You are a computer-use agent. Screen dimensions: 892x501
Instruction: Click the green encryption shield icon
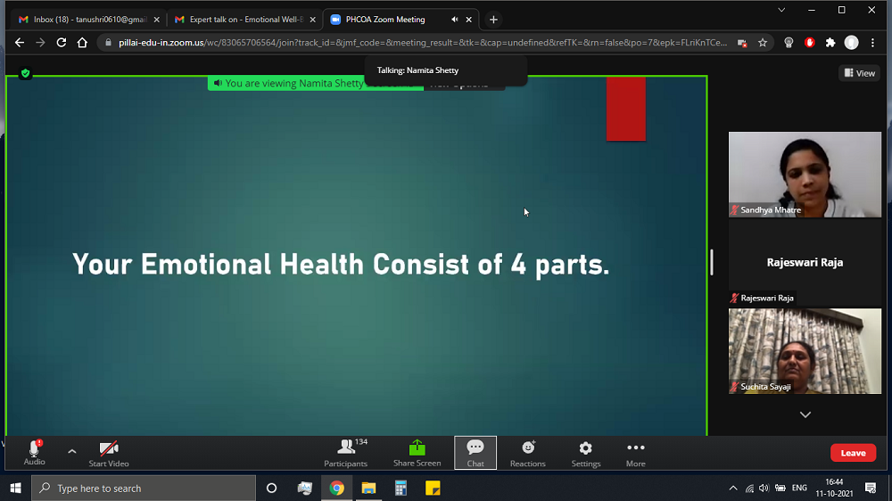[26, 74]
